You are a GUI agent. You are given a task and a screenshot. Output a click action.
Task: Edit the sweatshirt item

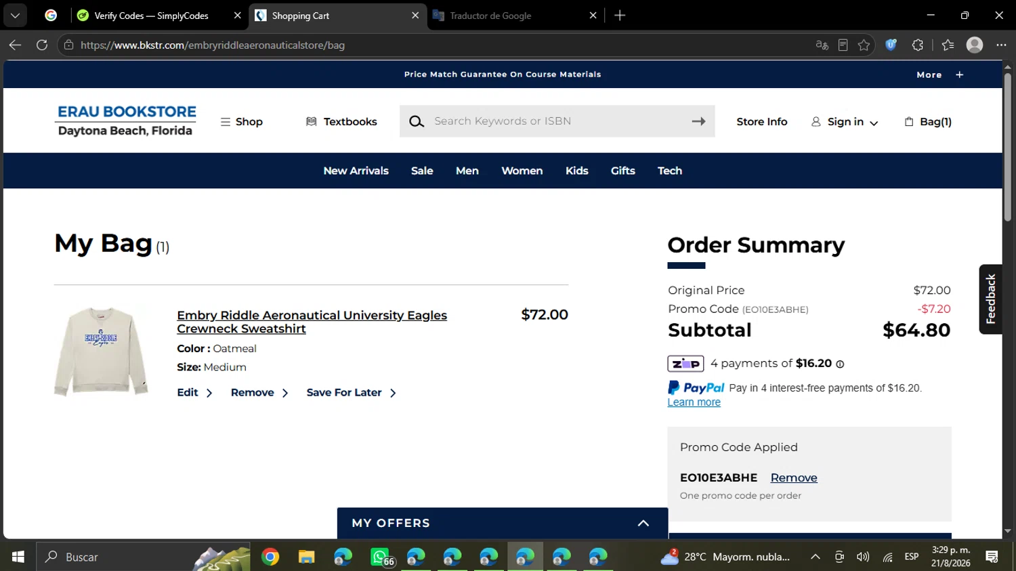[x=194, y=393]
